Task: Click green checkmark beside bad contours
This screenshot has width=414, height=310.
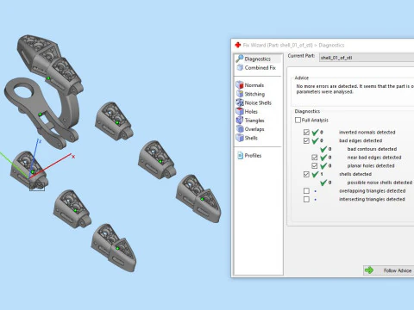Action: 323,149
